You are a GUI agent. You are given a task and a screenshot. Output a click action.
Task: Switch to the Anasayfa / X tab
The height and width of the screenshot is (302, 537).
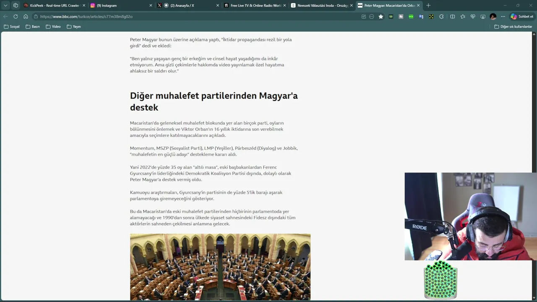click(188, 5)
